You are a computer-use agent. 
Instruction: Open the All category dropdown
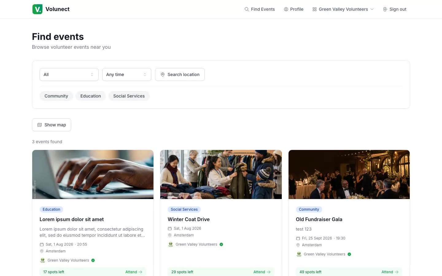[69, 75]
